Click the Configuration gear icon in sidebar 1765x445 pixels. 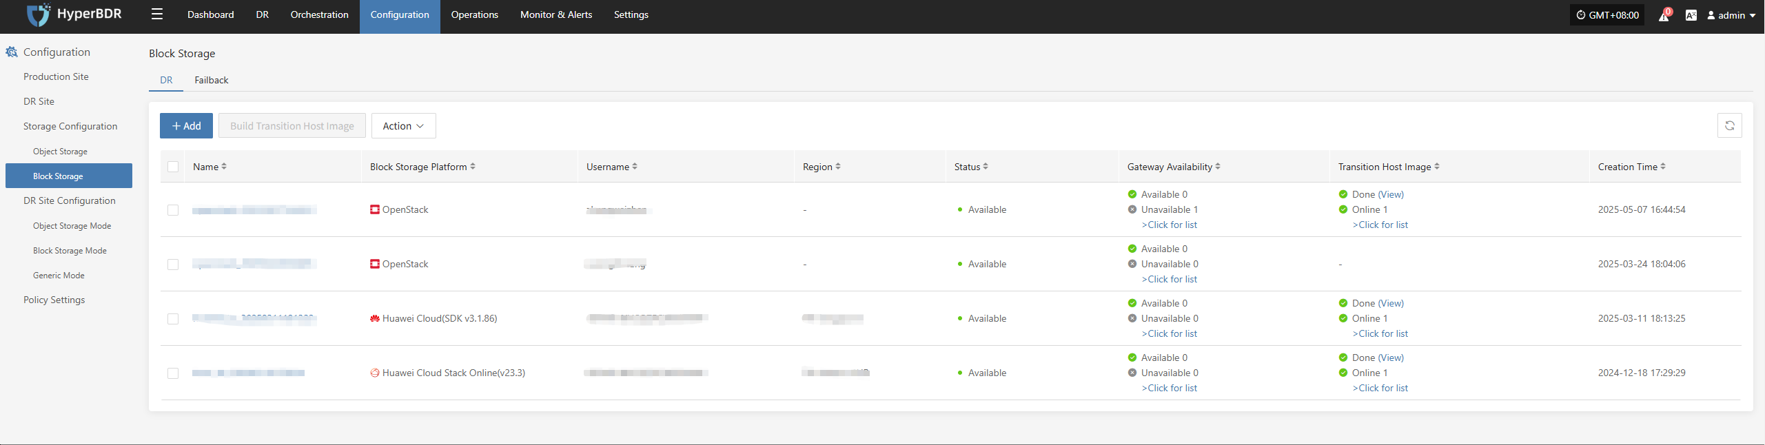pos(11,52)
